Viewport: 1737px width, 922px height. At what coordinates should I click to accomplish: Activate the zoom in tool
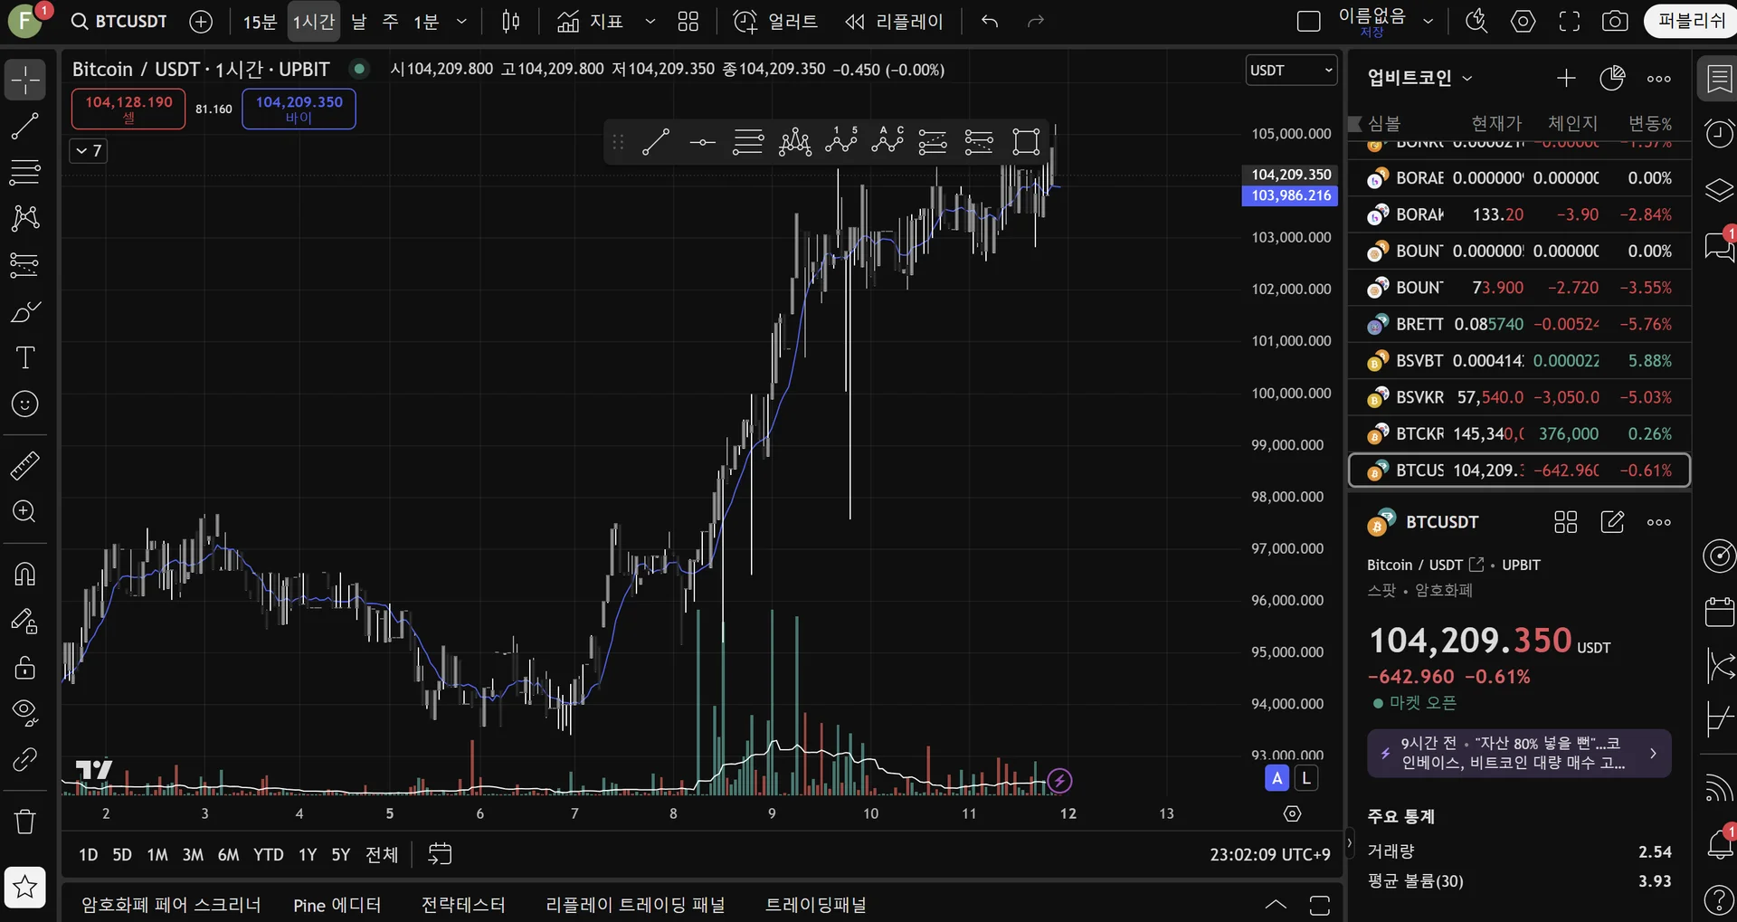point(25,512)
